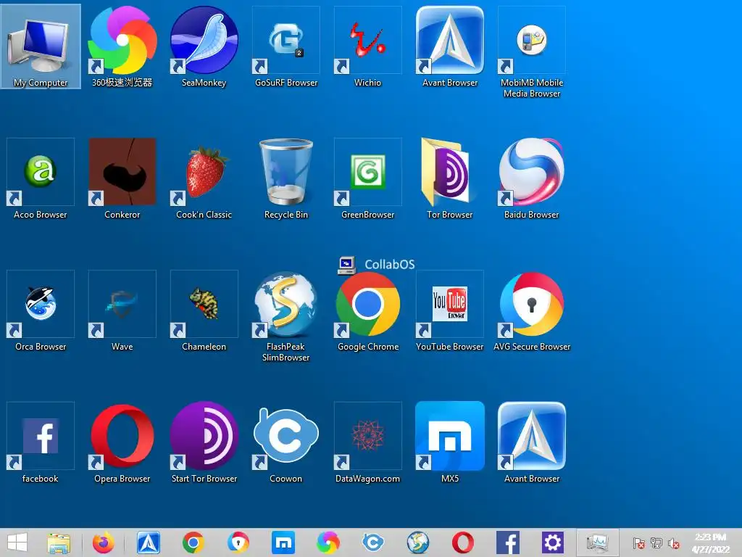Click the Baidu Browser desktop shortcut
The image size is (742, 557).
(x=531, y=178)
